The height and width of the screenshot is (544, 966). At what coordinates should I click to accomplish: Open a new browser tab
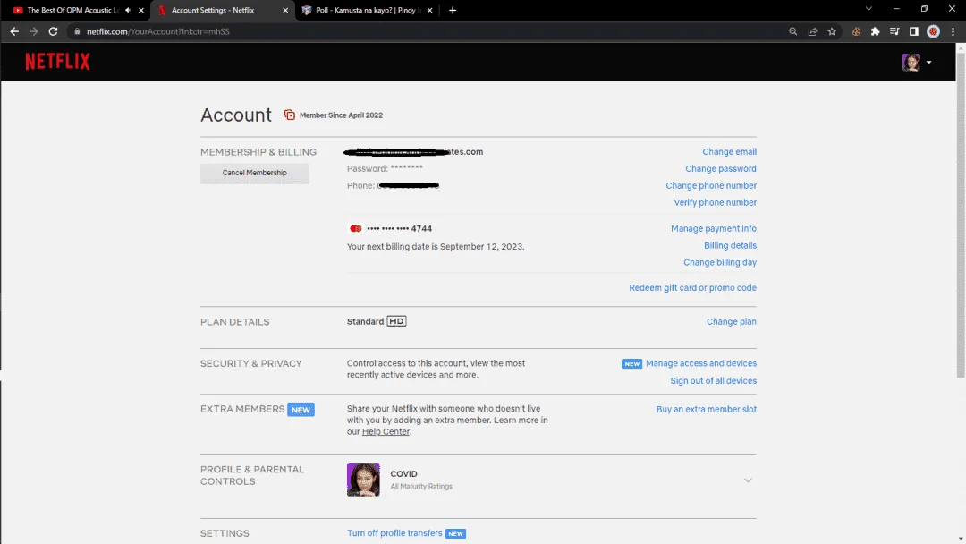[x=453, y=10]
